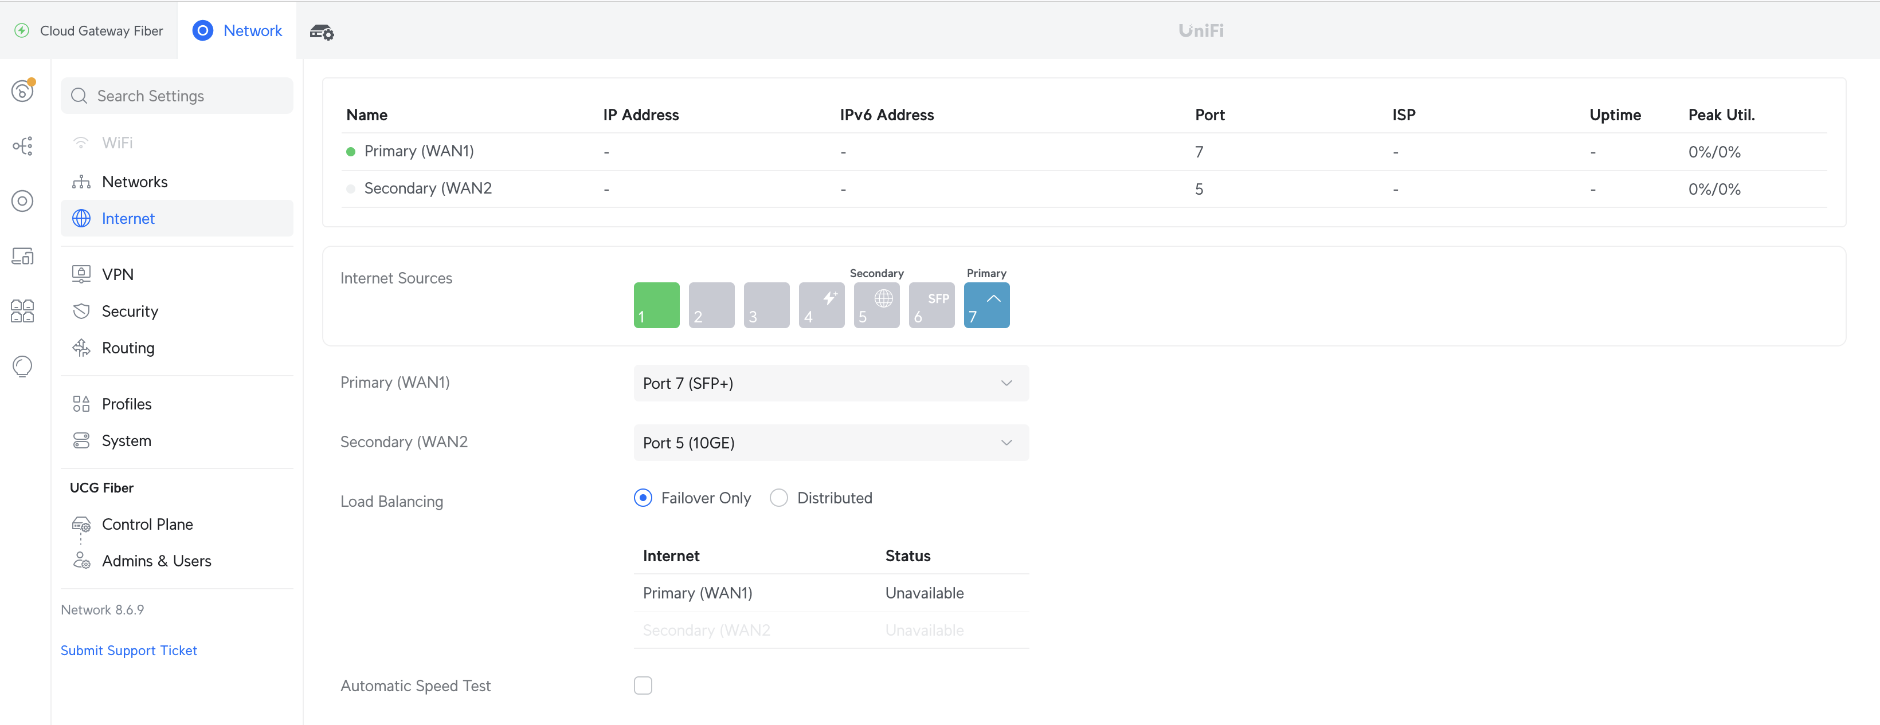Viewport: 1880px width, 725px height.
Task: Click the Admins & Users person icon
Action: 81,561
